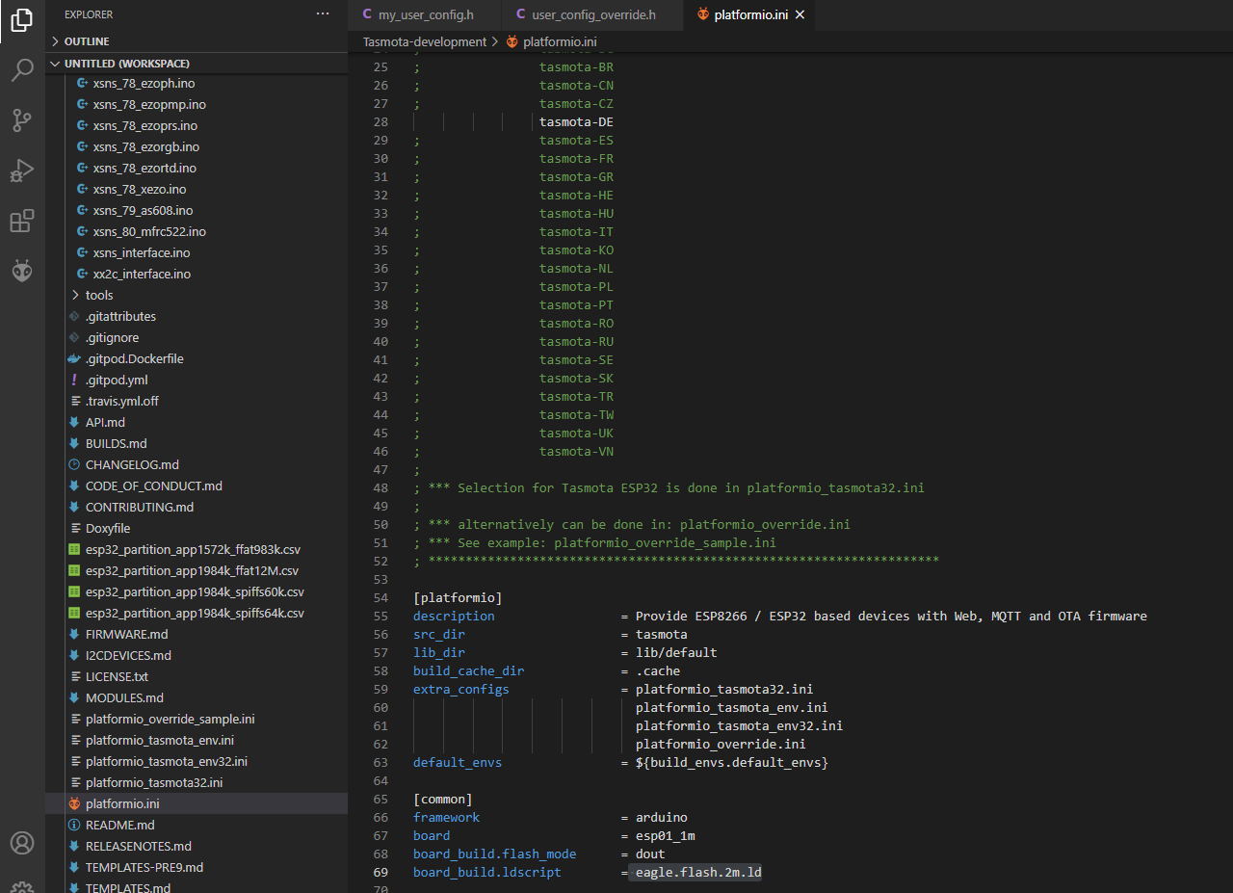Open CODE_OF_CONDUCT.md file
The width and height of the screenshot is (1233, 893).
tap(154, 486)
